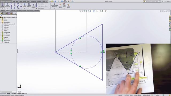
Task: Open dropdown under Smart Dimension
Action: click(x=7, y=8)
